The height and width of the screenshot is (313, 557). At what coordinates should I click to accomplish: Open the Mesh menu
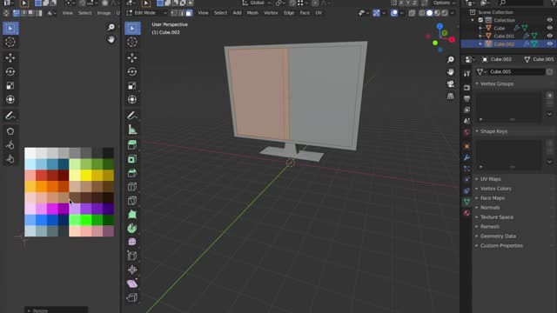click(252, 13)
